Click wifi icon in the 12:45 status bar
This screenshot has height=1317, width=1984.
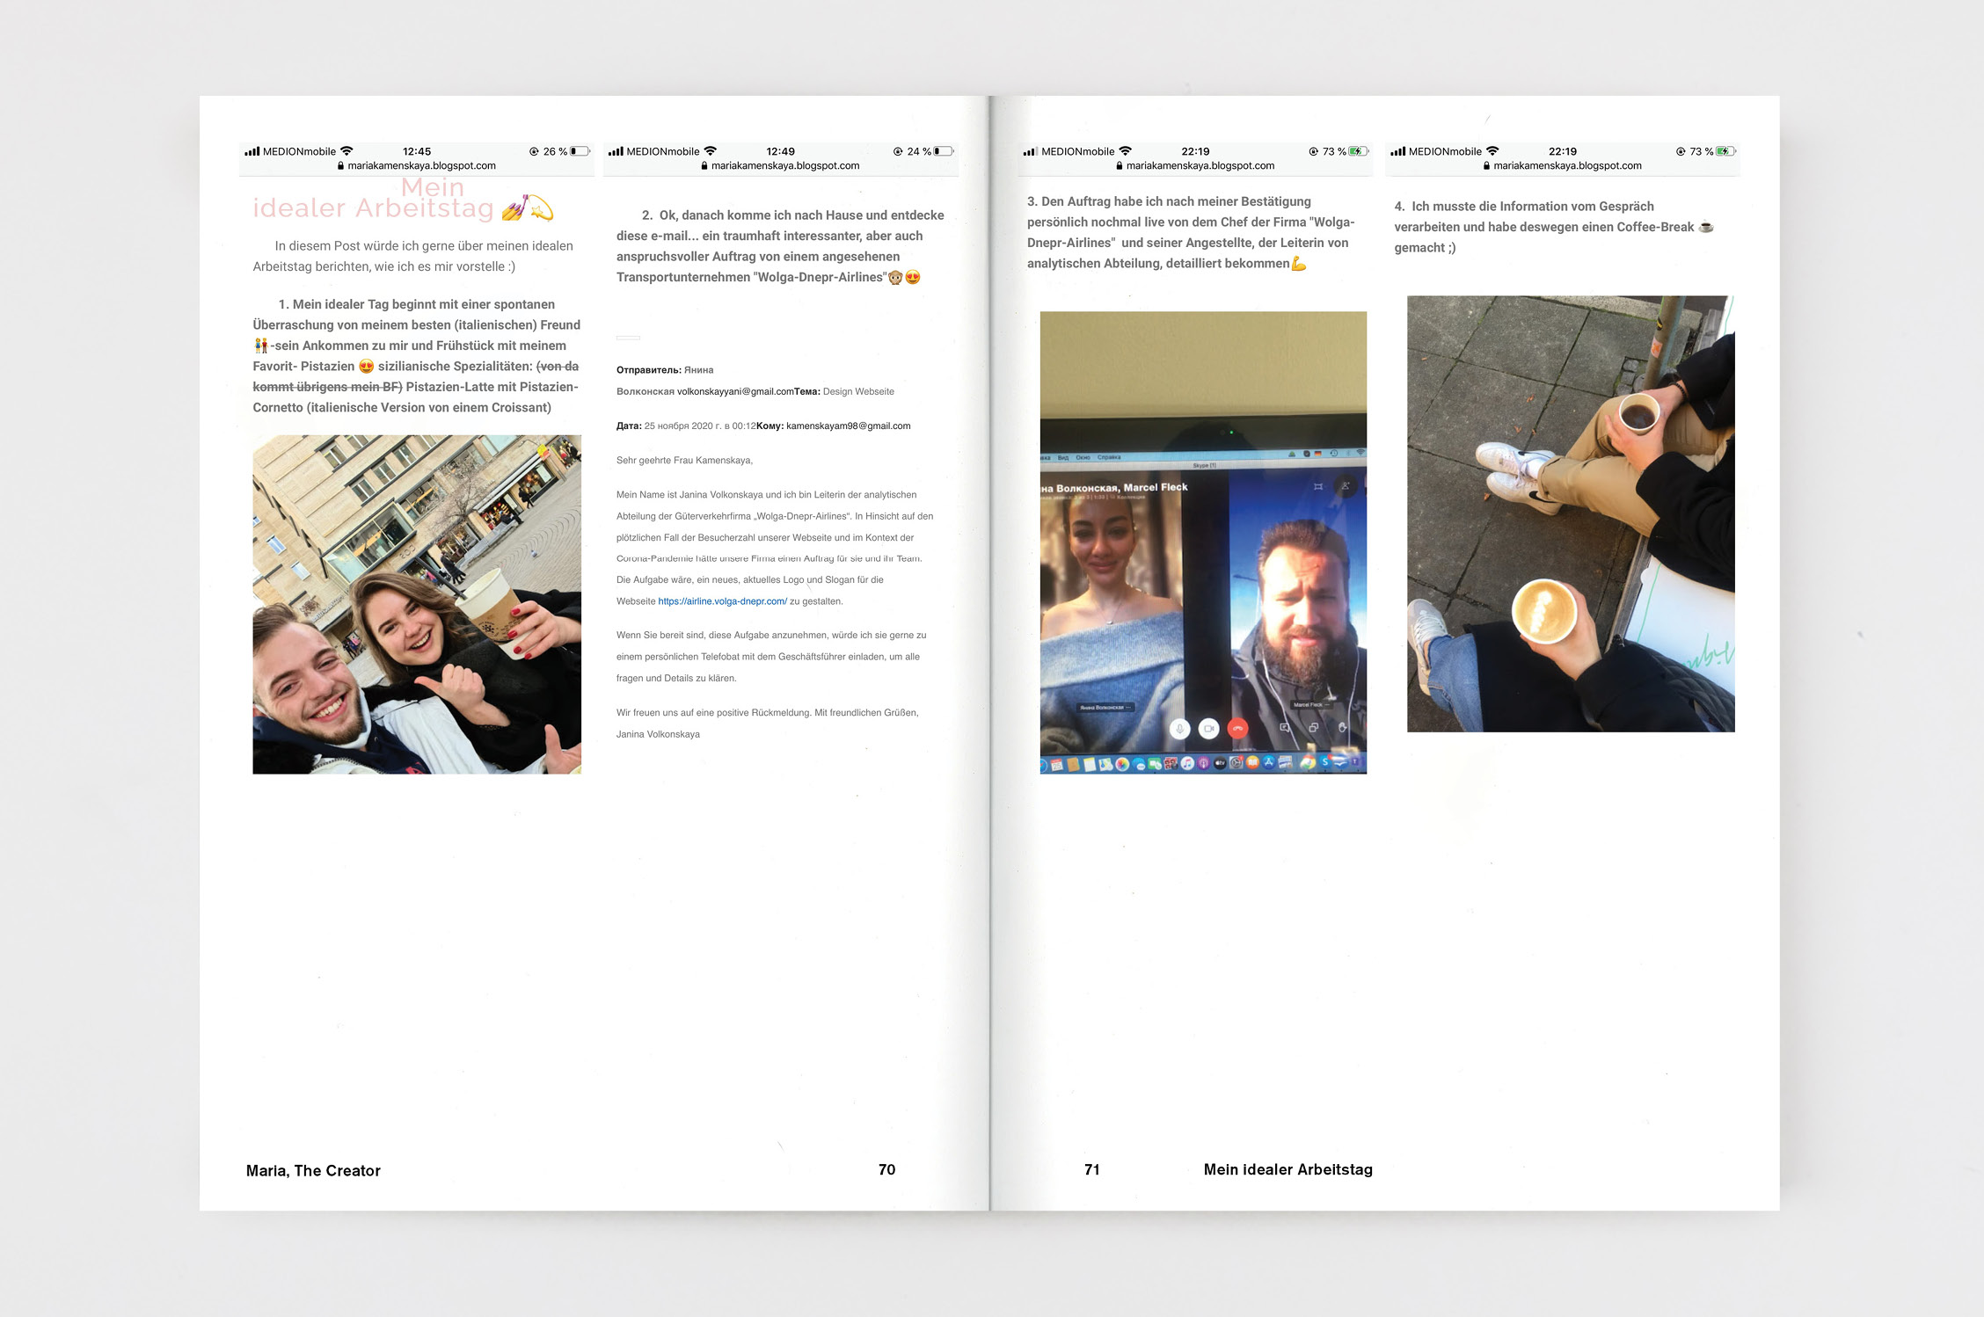coord(346,151)
